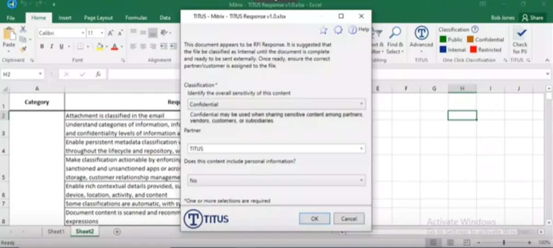The width and height of the screenshot is (553, 248).
Task: Click the Increase Font Size icon
Action: [x=111, y=33]
